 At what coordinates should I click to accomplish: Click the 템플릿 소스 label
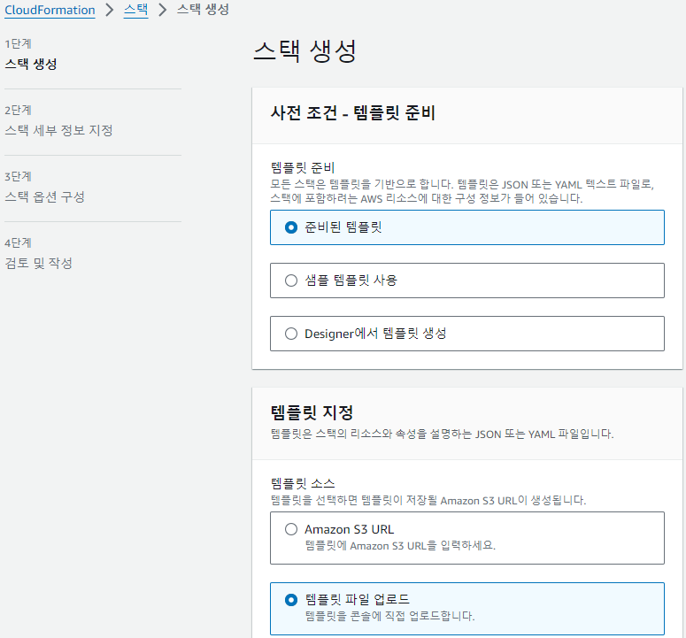[x=303, y=483]
